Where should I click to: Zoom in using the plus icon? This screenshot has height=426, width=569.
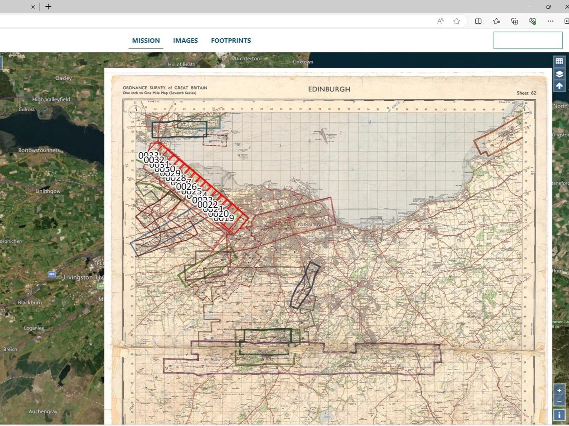(x=559, y=390)
